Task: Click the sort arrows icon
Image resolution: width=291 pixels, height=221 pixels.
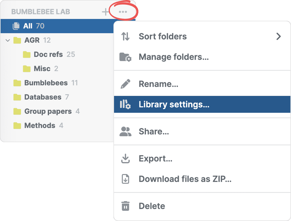Action: [125, 36]
